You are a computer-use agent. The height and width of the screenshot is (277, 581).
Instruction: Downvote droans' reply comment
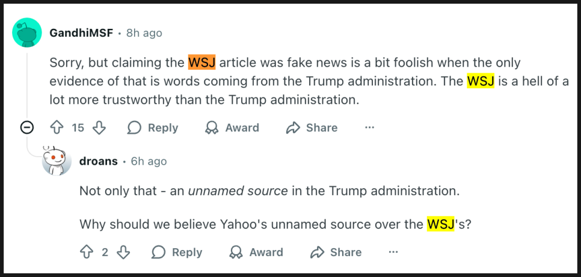[x=123, y=252]
